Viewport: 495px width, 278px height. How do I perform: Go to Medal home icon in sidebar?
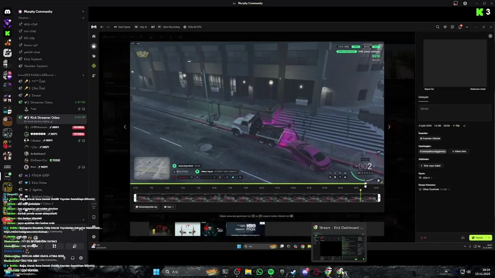coord(94,36)
